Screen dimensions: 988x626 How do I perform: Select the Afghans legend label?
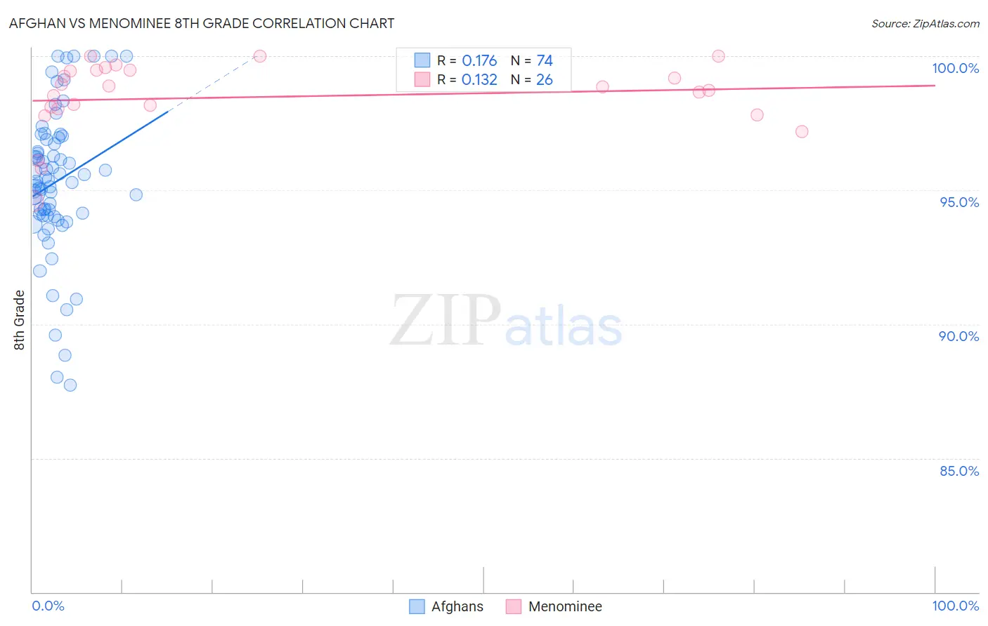click(457, 606)
